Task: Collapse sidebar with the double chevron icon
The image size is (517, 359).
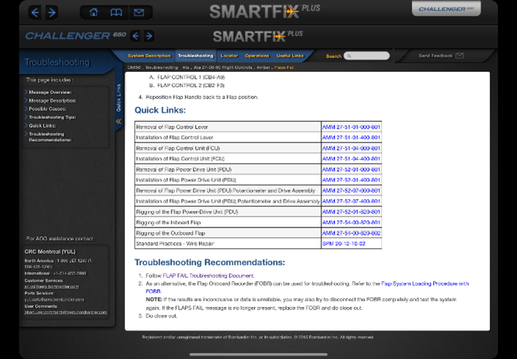Action: coord(118,121)
